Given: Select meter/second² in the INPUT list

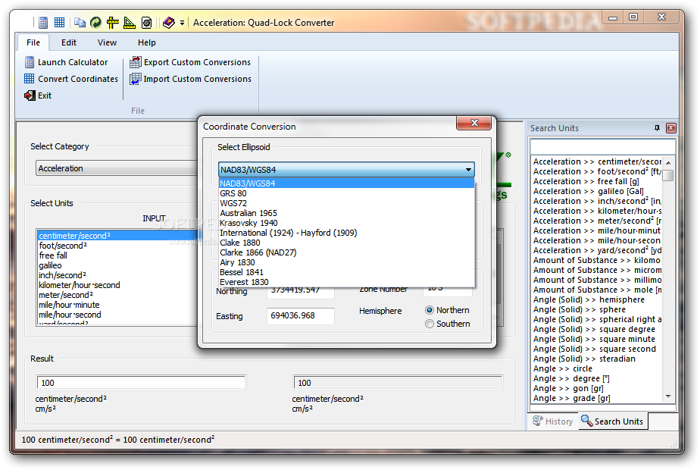Looking at the screenshot, I should (x=117, y=295).
